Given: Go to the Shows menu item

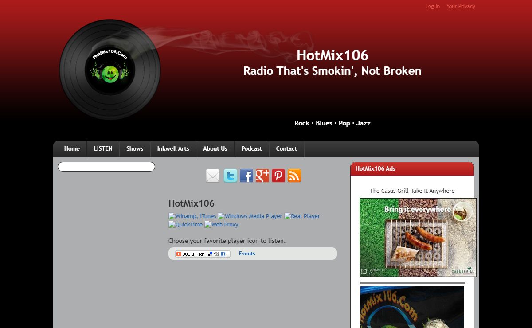Looking at the screenshot, I should tap(135, 149).
